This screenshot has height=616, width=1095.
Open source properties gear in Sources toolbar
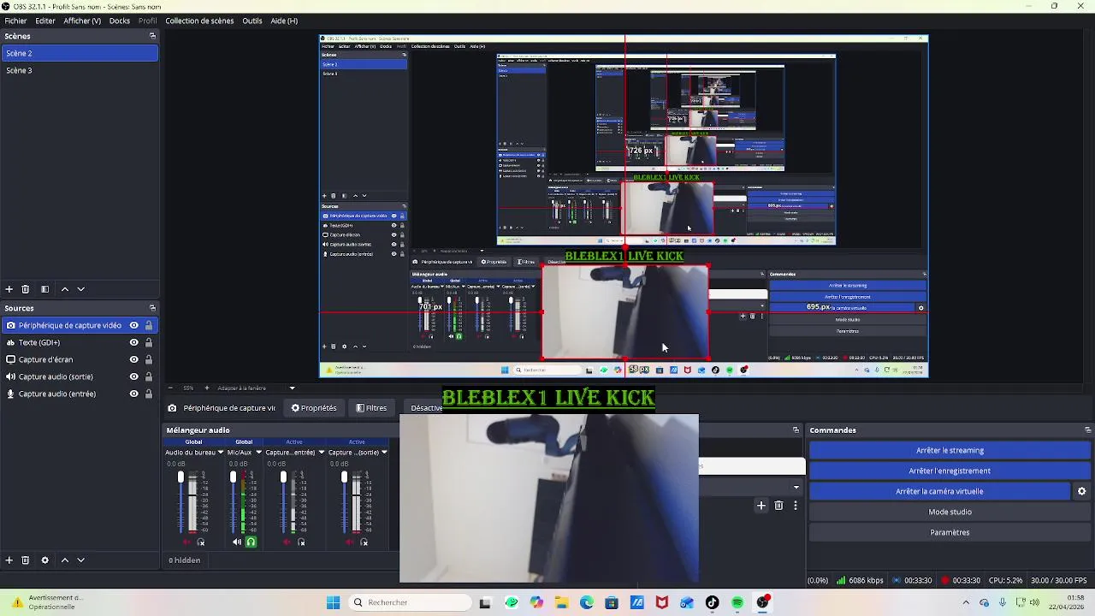pos(44,560)
